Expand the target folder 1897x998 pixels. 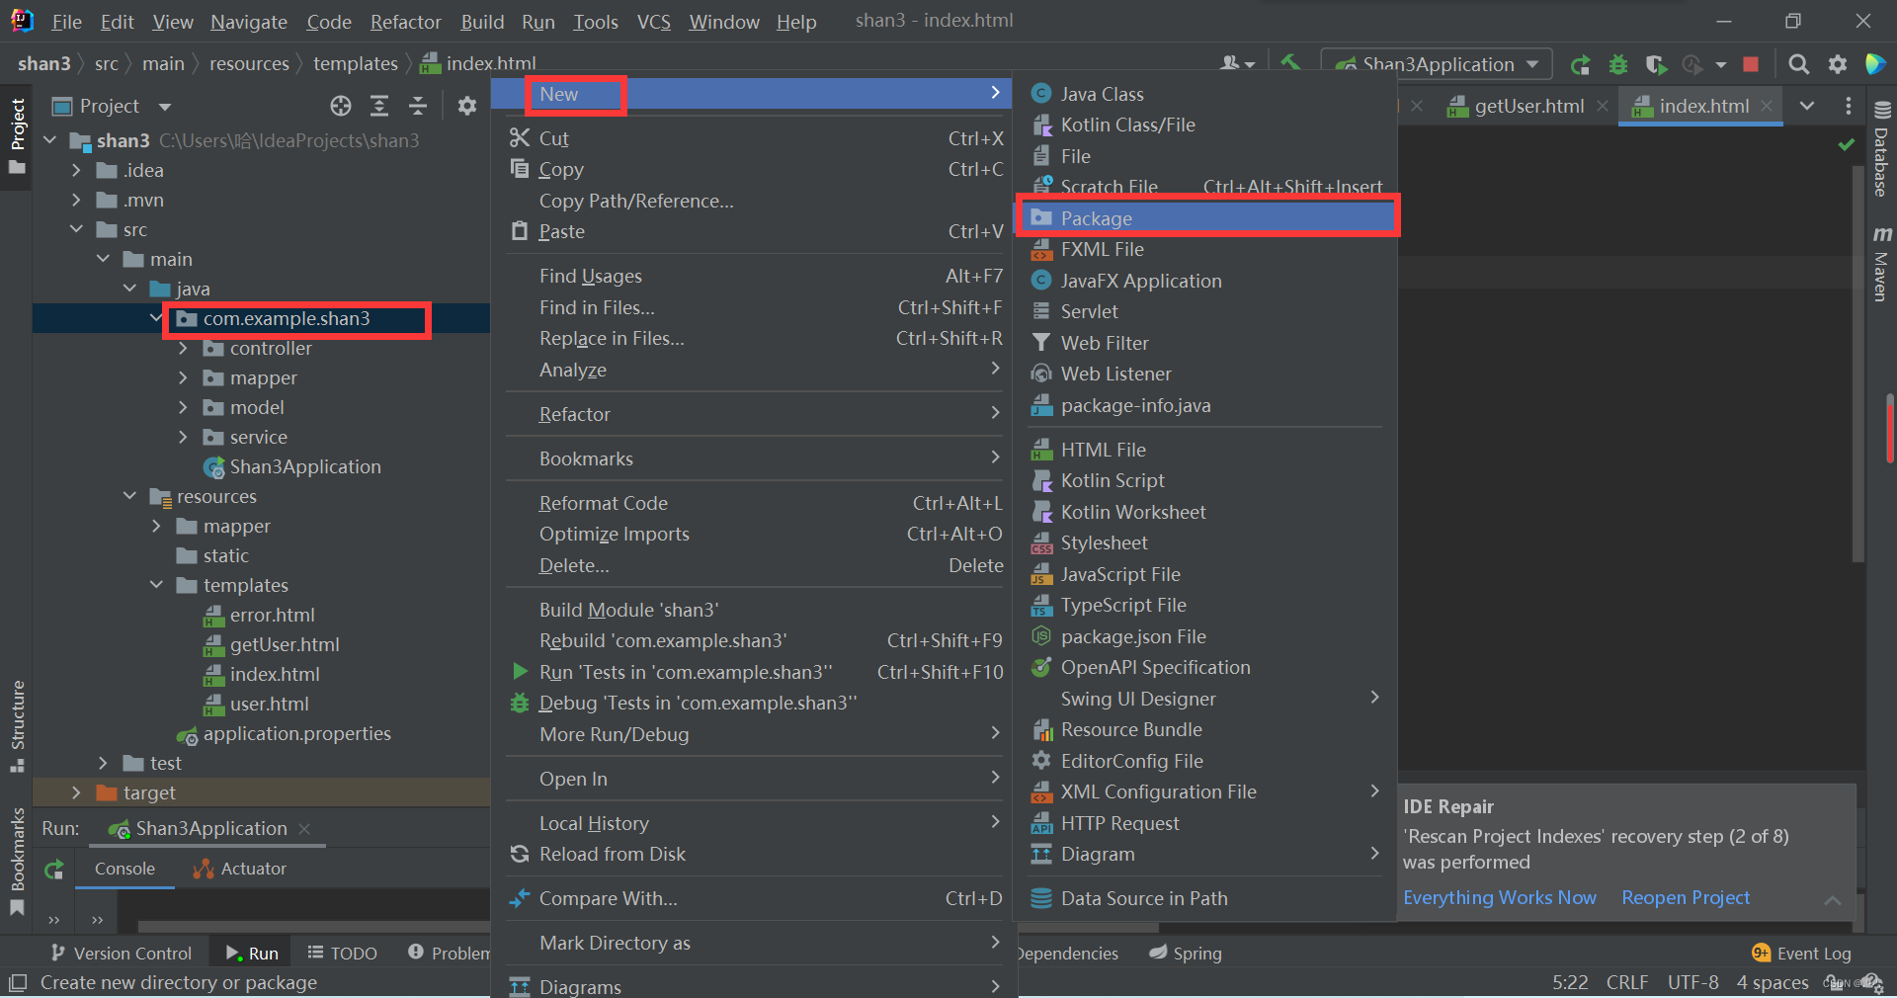[76, 792]
